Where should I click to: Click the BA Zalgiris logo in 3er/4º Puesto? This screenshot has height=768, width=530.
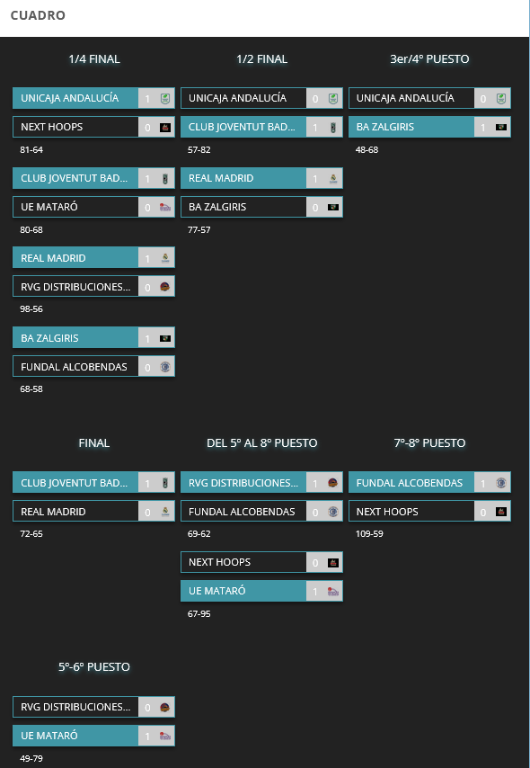click(x=500, y=128)
